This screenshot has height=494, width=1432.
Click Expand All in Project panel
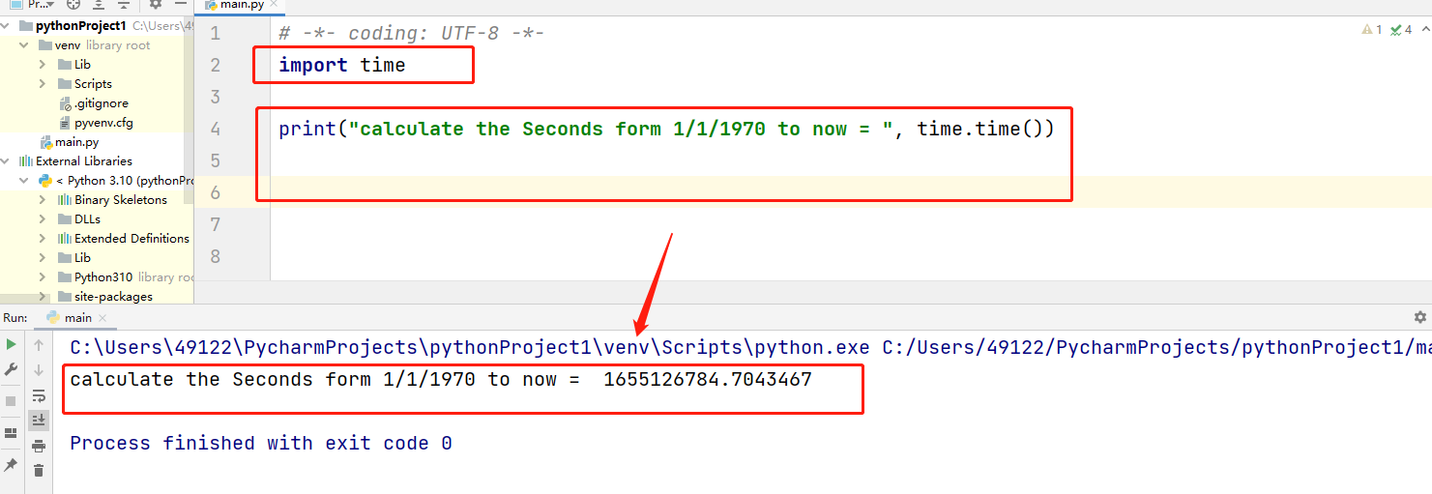tap(98, 5)
